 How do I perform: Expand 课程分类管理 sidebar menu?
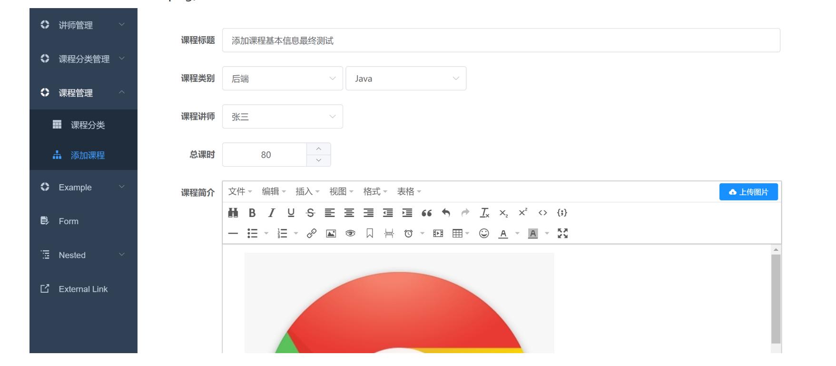tap(83, 59)
